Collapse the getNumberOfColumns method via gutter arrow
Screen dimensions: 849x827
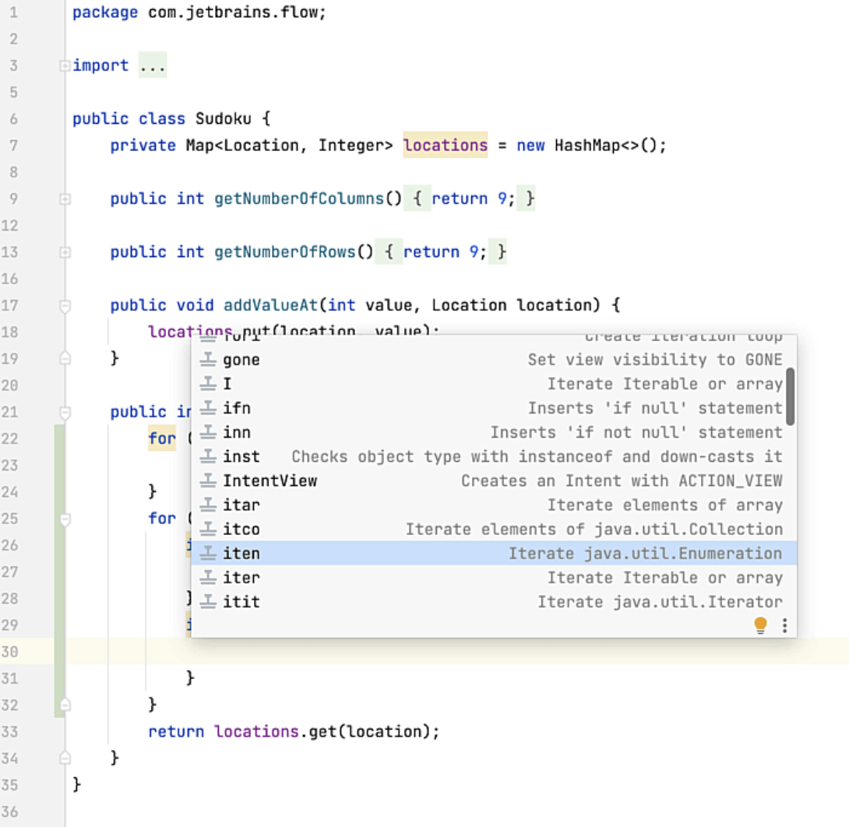pos(64,199)
